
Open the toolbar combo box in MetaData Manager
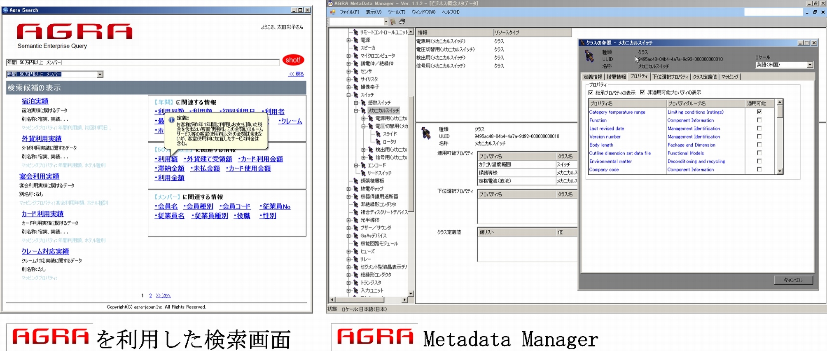tap(386, 21)
